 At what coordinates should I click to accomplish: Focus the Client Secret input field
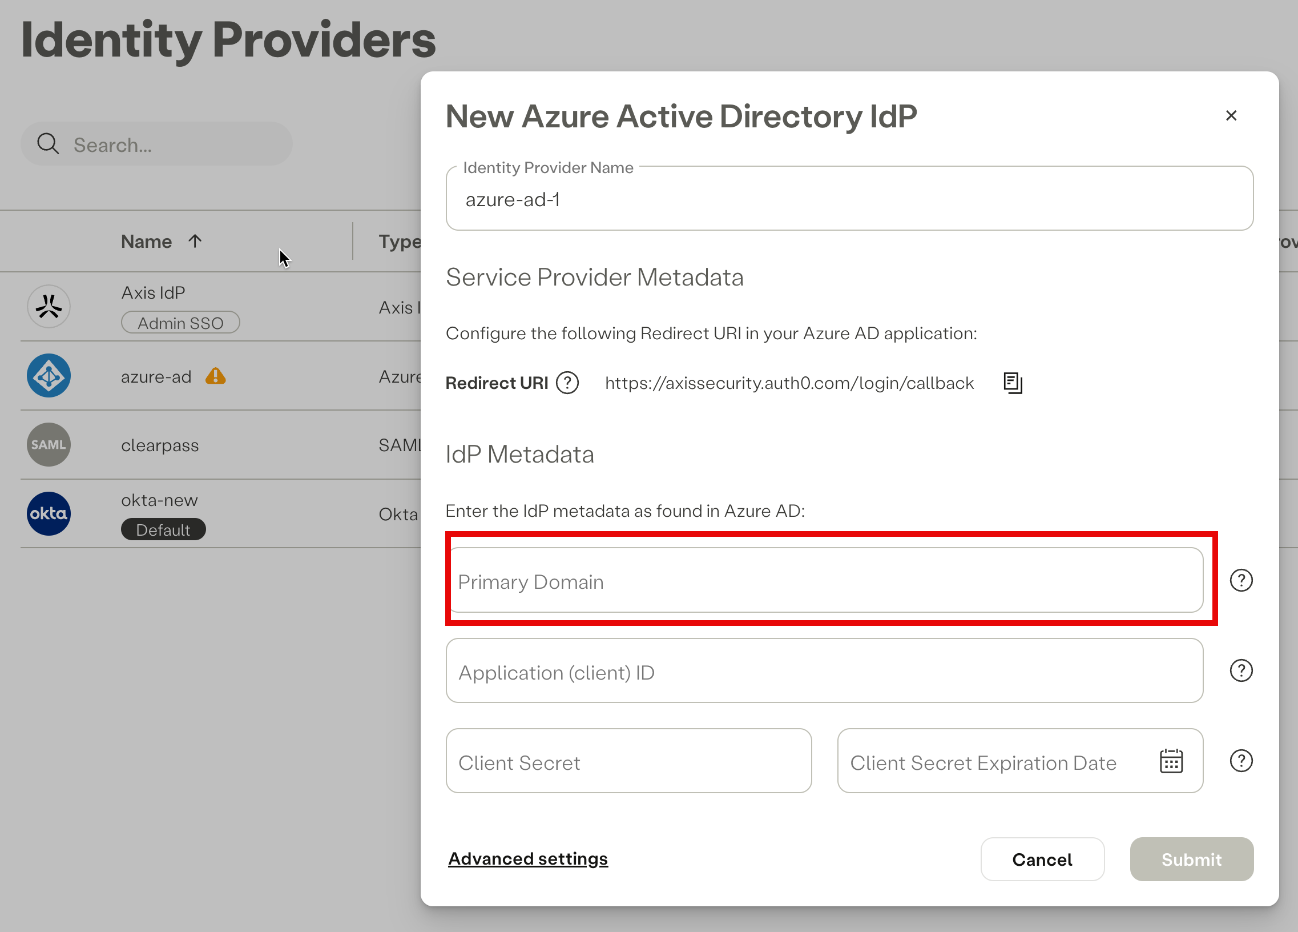coord(628,761)
